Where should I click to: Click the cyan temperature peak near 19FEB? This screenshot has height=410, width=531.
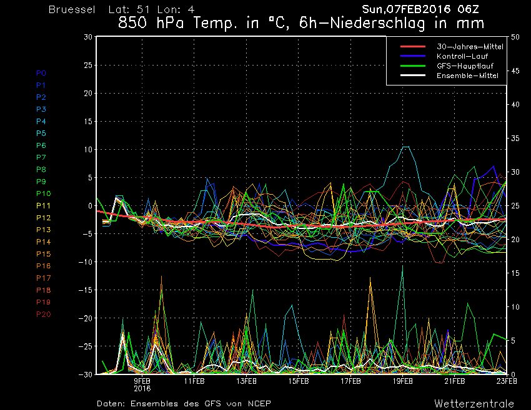pyautogui.click(x=405, y=147)
